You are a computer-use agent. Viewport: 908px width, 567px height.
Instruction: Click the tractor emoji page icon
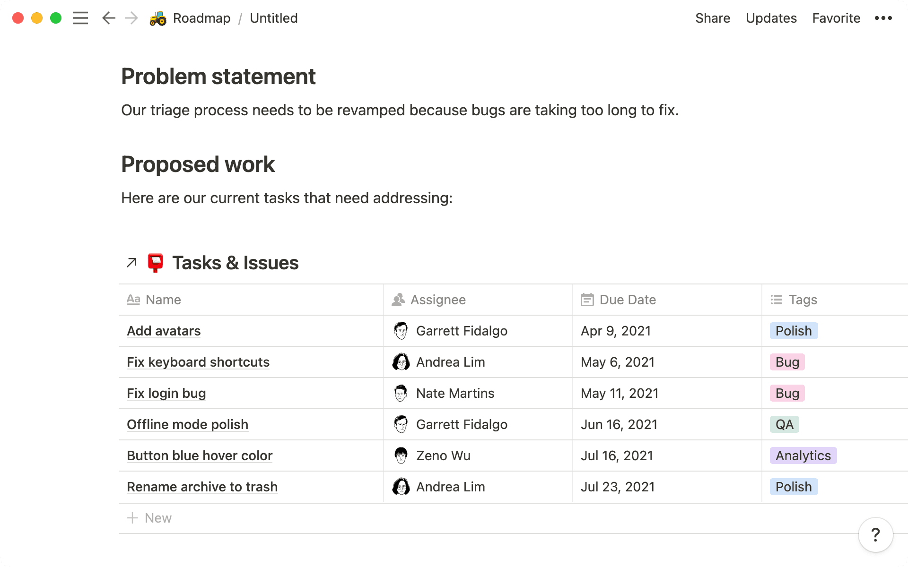click(157, 18)
